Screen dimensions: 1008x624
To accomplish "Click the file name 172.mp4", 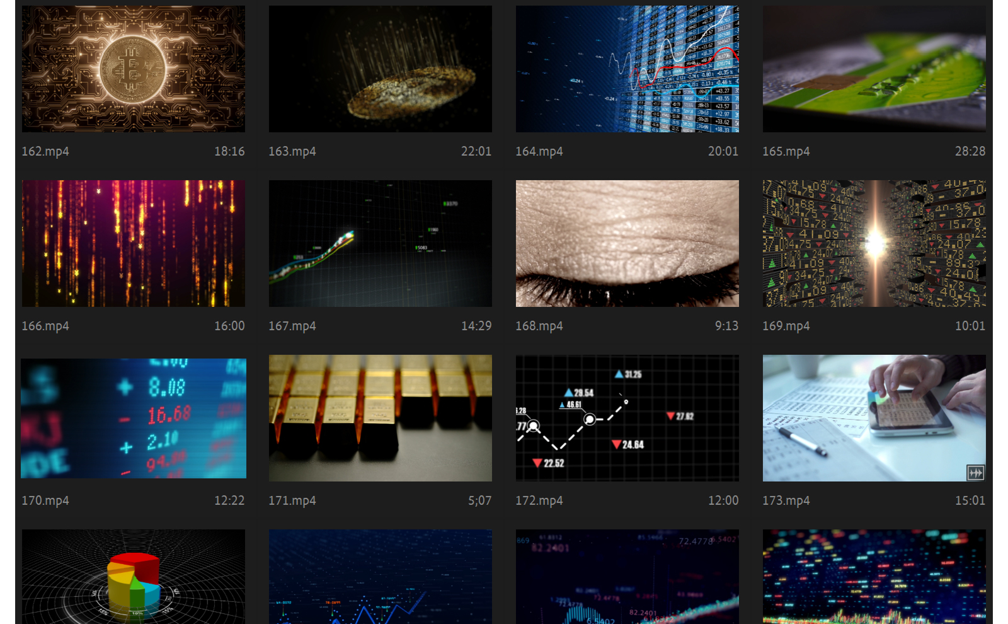I will click(539, 500).
